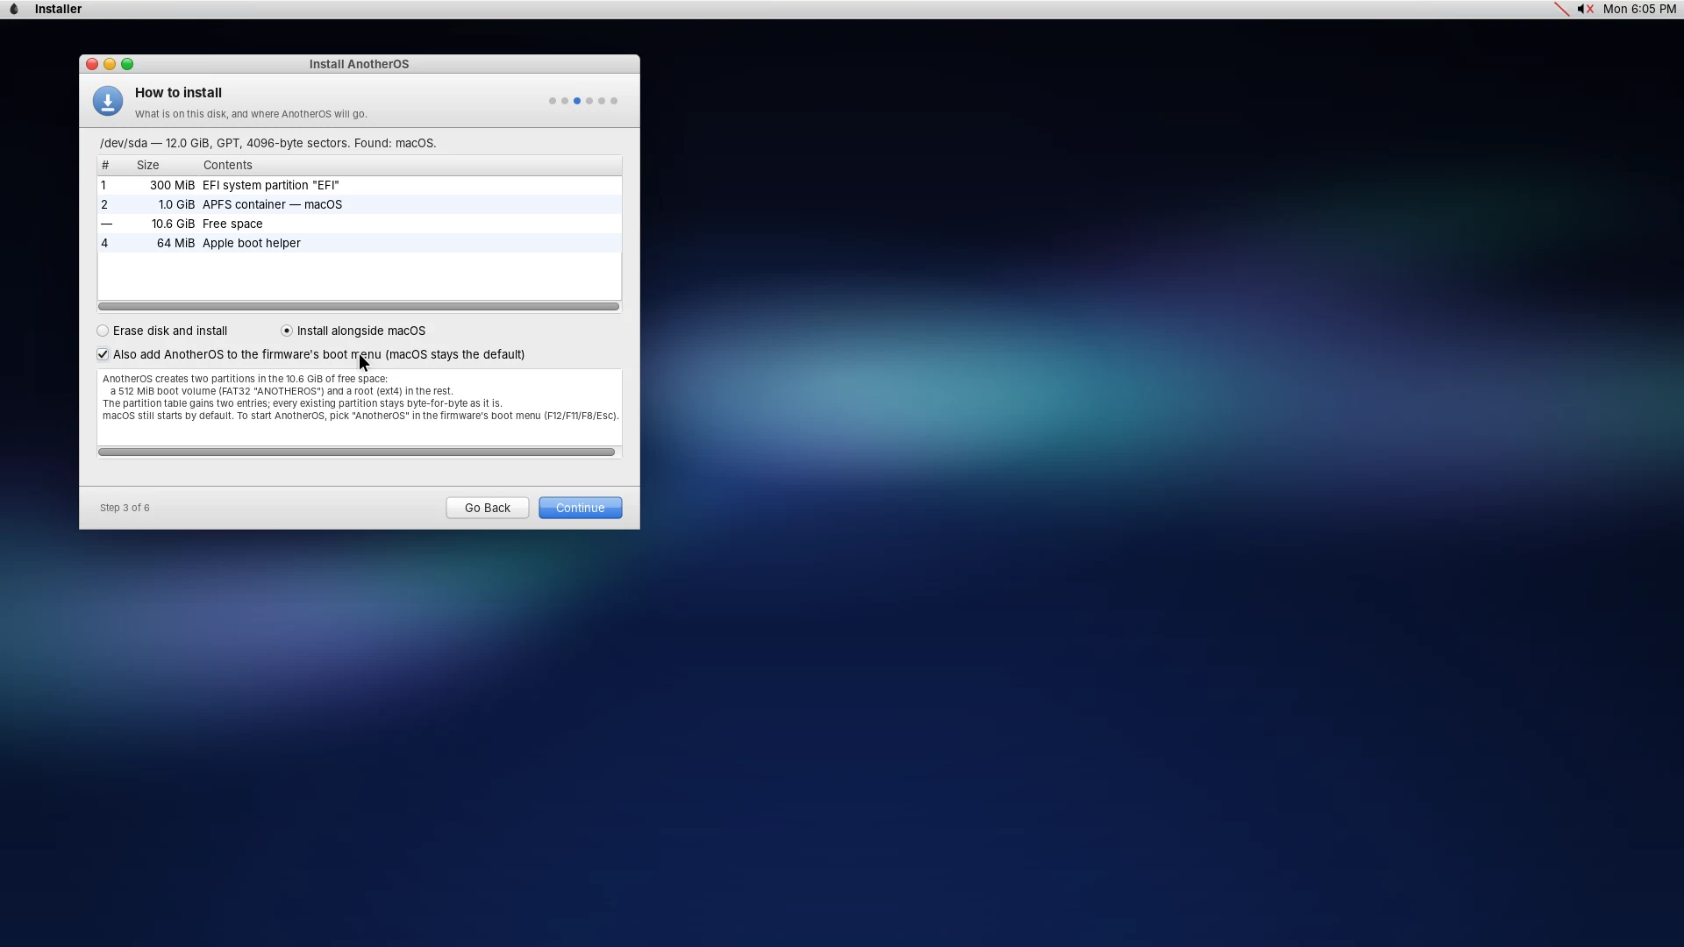The height and width of the screenshot is (947, 1684).
Task: Click the description box horizontal scrollbar
Action: [356, 452]
